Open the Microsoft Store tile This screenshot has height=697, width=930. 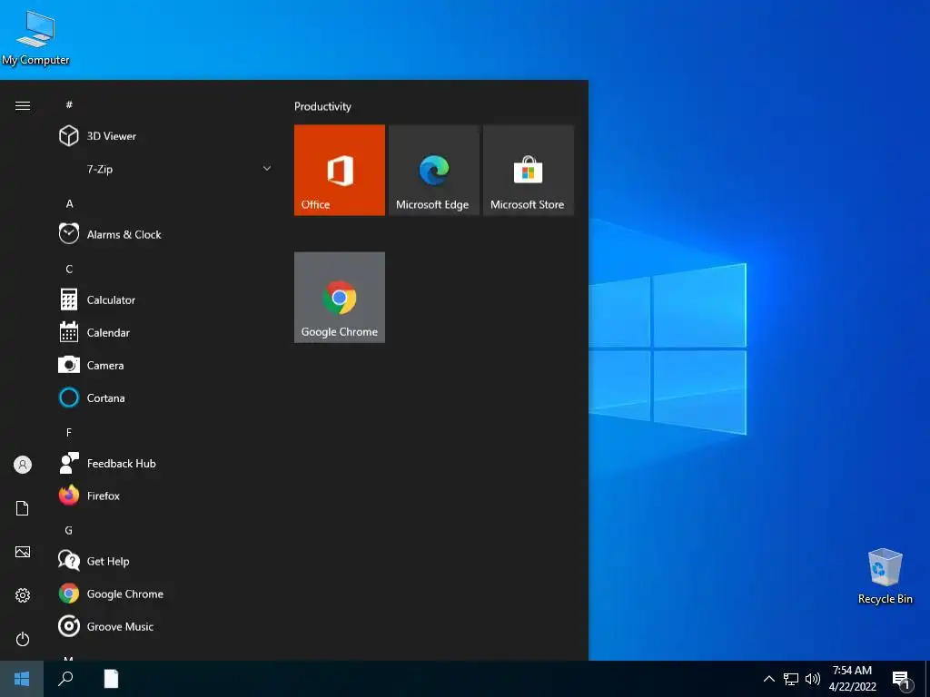(529, 170)
